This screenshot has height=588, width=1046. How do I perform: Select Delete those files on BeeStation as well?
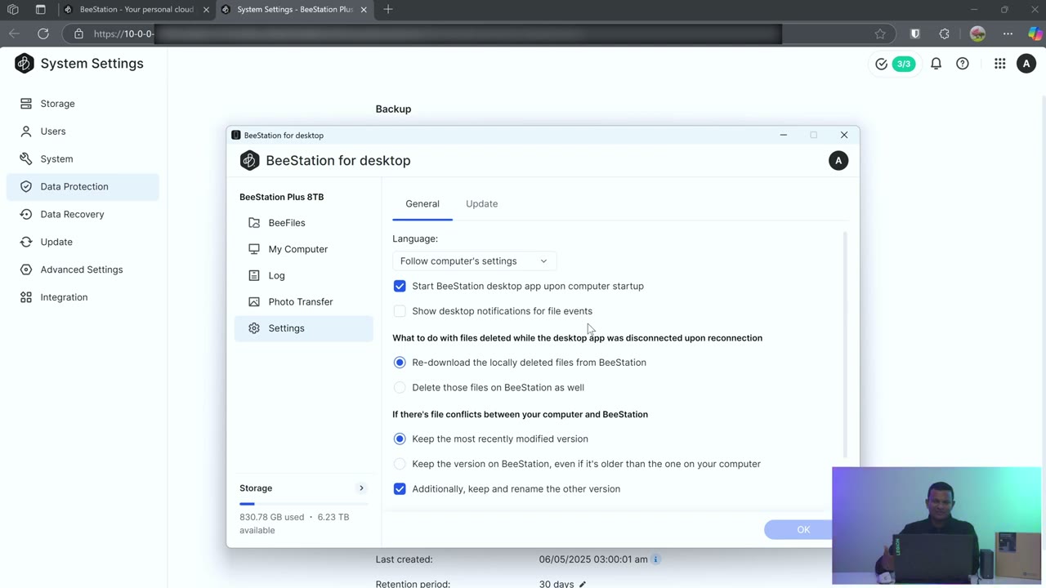coord(400,387)
